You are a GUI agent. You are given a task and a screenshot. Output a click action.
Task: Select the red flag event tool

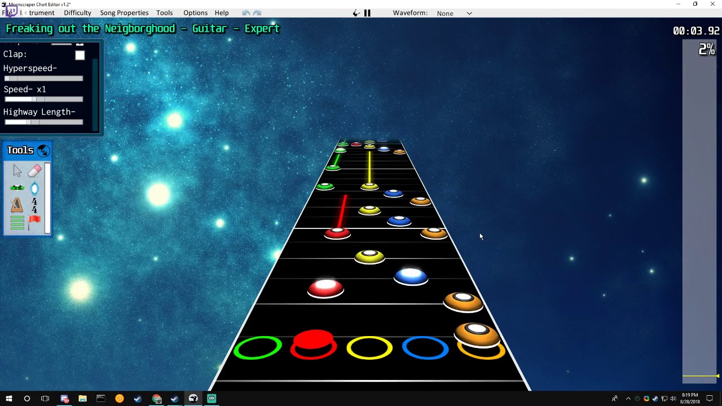pyautogui.click(x=34, y=223)
